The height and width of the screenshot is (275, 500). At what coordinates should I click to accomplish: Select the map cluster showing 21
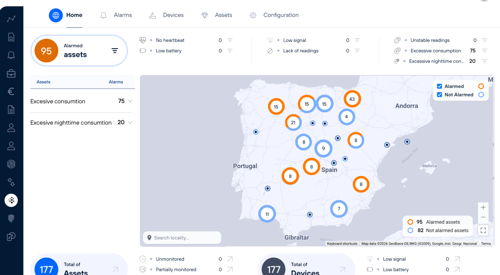coord(293,123)
